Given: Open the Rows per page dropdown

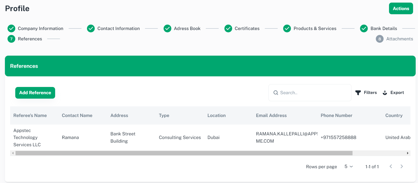Looking at the screenshot, I should tap(348, 166).
